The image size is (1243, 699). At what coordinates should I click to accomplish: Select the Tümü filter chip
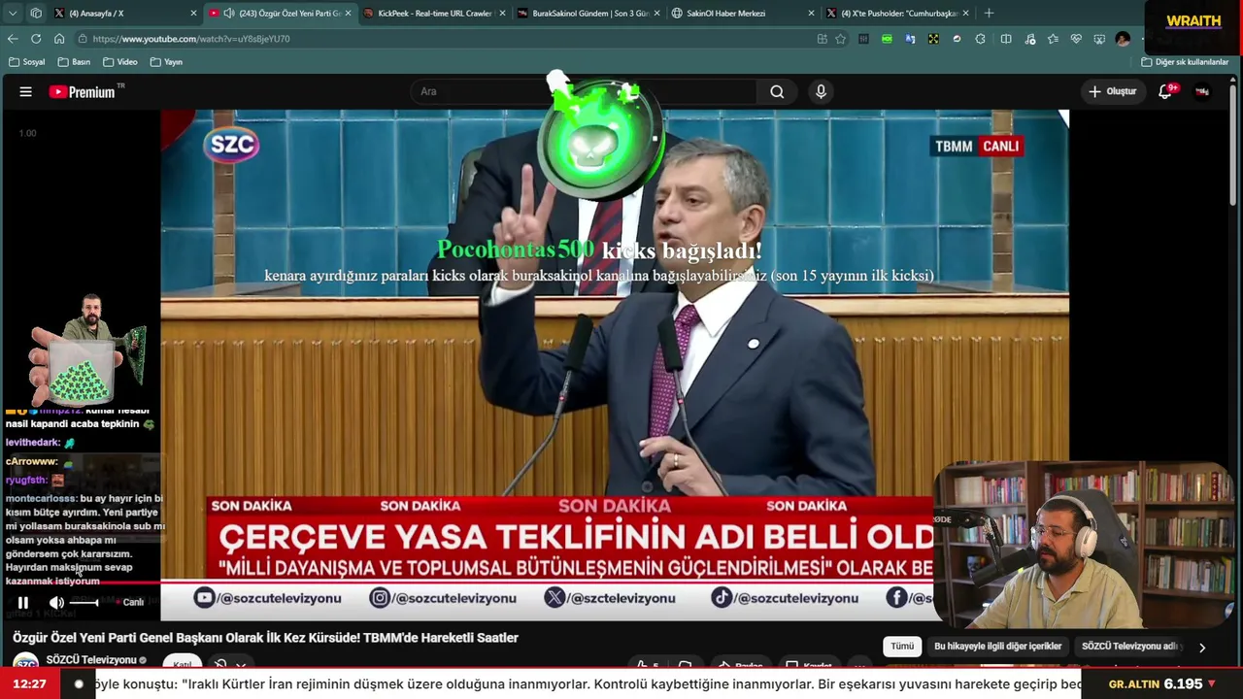point(902,647)
